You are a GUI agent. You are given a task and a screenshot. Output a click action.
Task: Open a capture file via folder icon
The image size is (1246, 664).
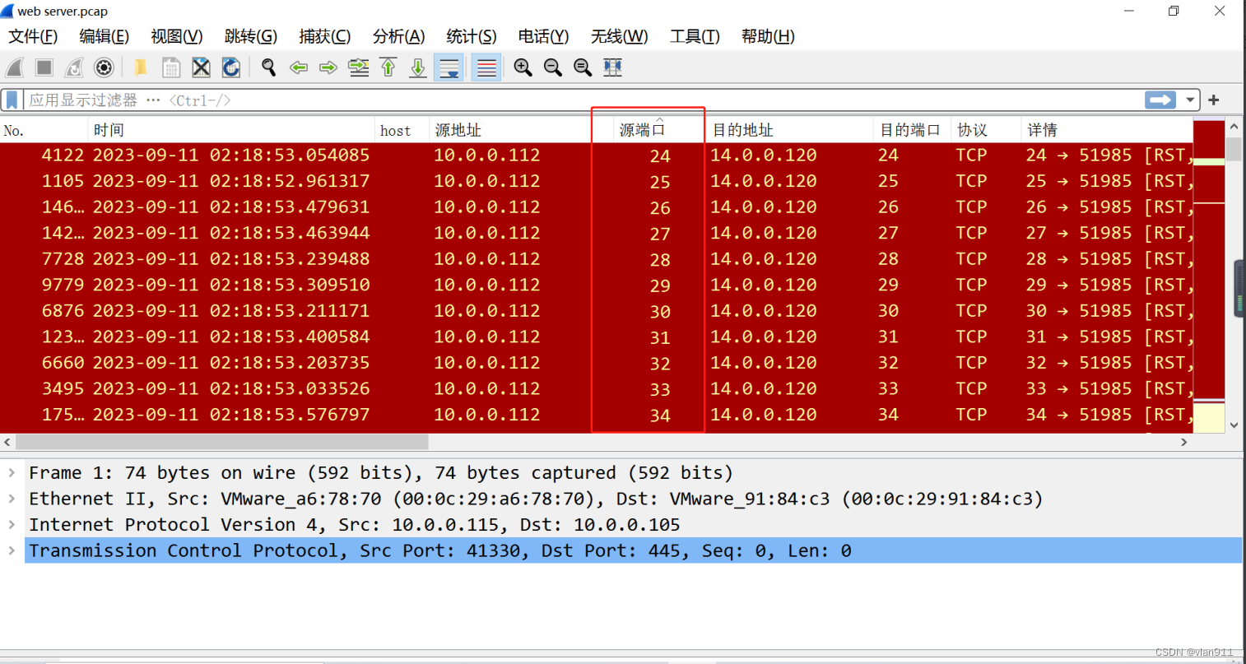pyautogui.click(x=141, y=67)
